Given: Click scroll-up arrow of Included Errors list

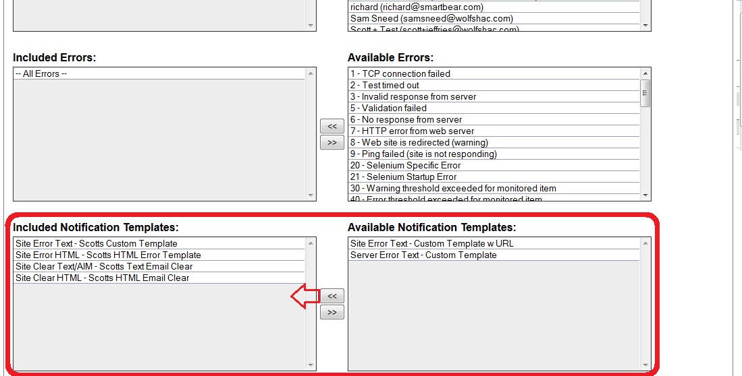Looking at the screenshot, I should (x=311, y=73).
